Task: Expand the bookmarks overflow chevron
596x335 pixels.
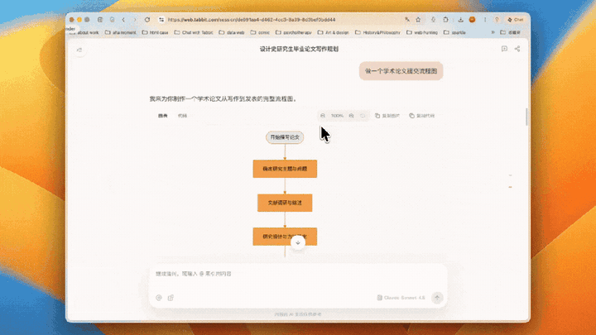Action: tap(493, 32)
